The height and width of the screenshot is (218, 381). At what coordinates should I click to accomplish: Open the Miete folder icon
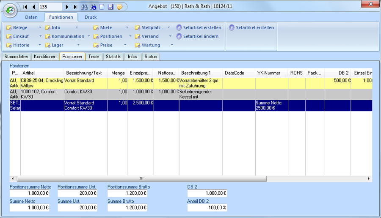tap(96, 27)
